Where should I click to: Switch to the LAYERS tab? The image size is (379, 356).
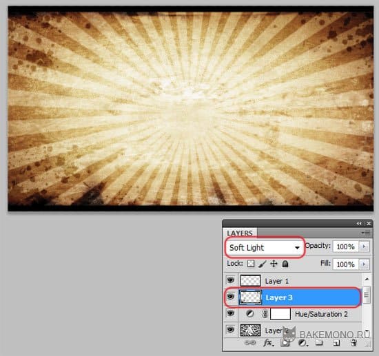240,233
